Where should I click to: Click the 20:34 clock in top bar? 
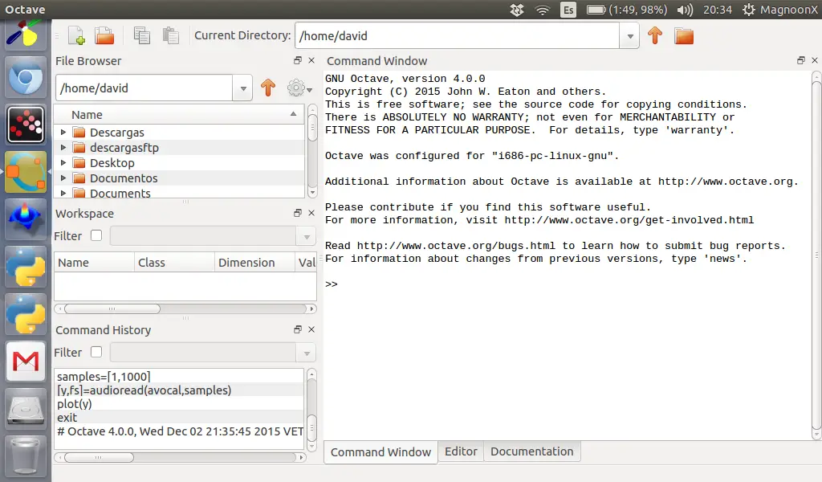point(717,10)
